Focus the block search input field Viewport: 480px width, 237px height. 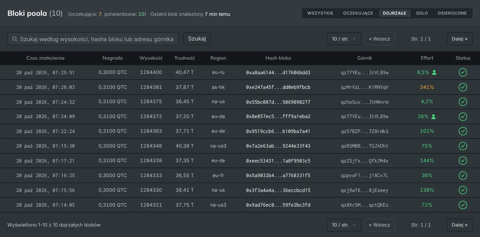pyautogui.click(x=93, y=39)
